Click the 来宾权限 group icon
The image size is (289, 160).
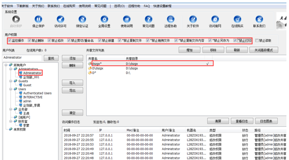click(11, 129)
